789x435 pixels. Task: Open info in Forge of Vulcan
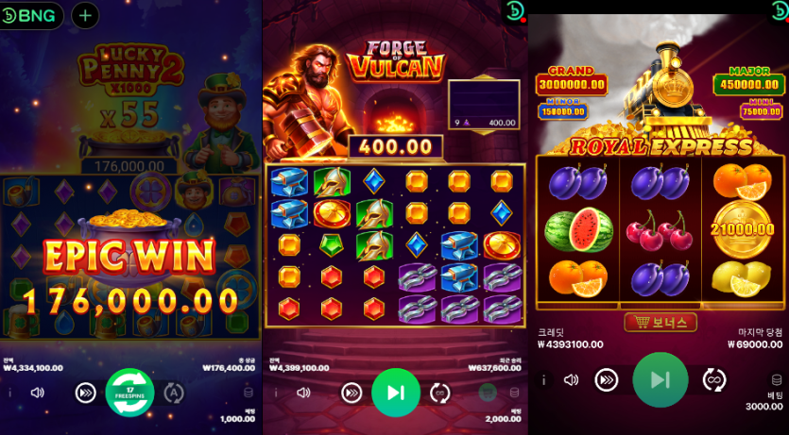[x=275, y=393]
